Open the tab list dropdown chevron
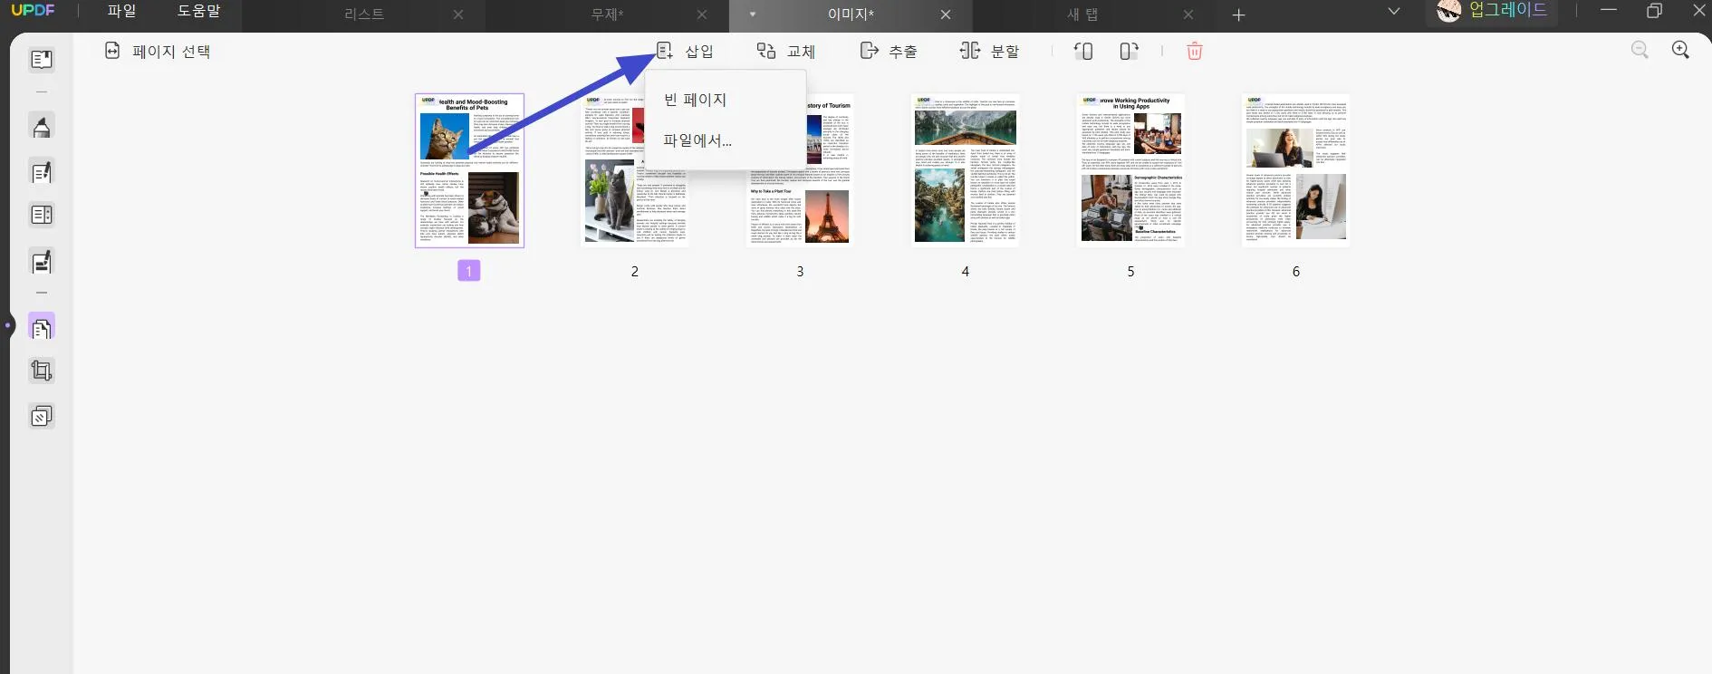The width and height of the screenshot is (1712, 674). coord(1394,12)
